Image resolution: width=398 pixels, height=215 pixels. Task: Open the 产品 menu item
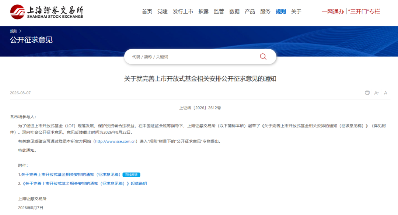click(x=250, y=12)
